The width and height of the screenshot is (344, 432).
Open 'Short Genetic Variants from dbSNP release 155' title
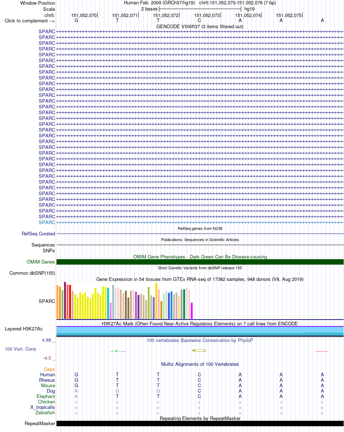click(200, 268)
